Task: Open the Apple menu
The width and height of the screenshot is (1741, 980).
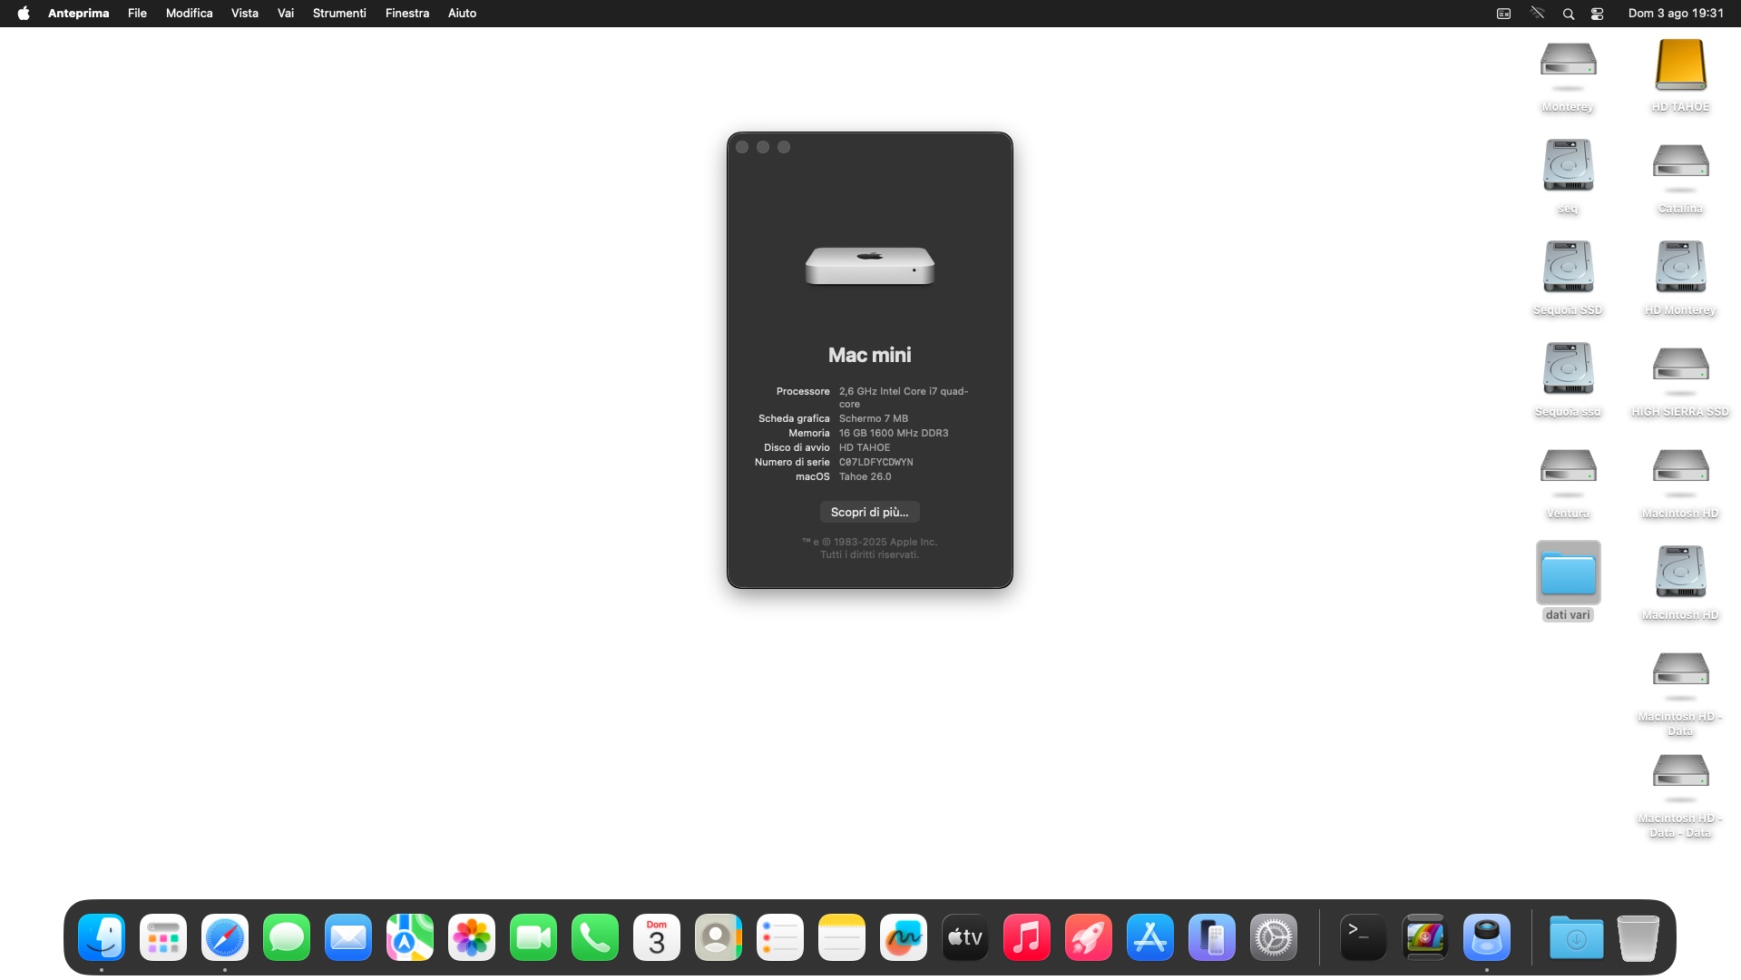Action: point(24,14)
